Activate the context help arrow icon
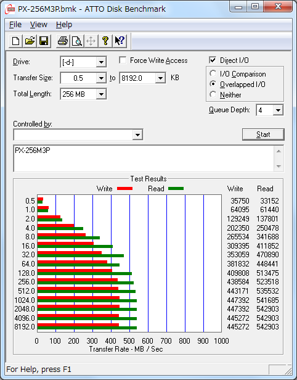Image resolution: width=297 pixels, height=380 pixels. point(120,41)
